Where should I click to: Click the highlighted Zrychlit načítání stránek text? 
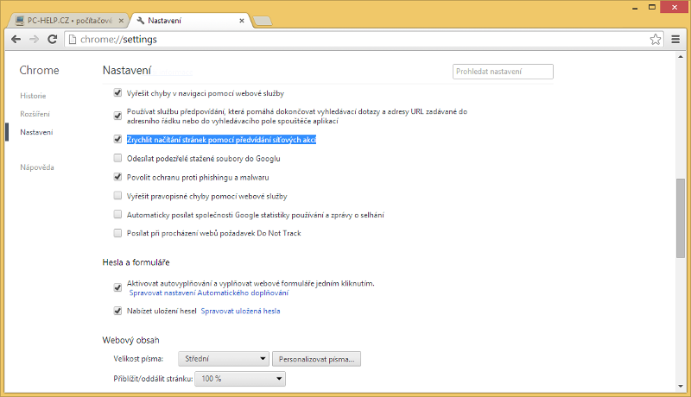(221, 140)
